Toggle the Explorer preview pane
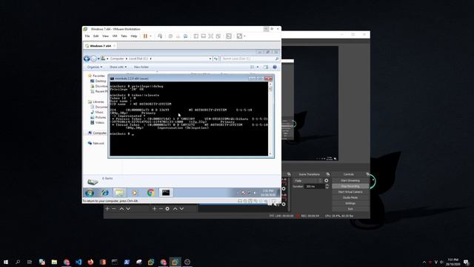This screenshot has height=267, width=474. tap(266, 67)
